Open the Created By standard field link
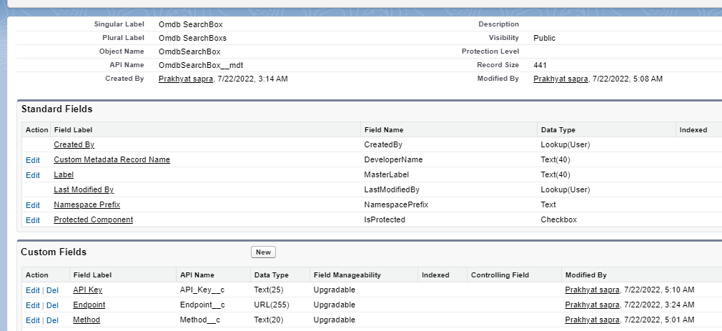This screenshot has height=331, width=722. (x=74, y=144)
